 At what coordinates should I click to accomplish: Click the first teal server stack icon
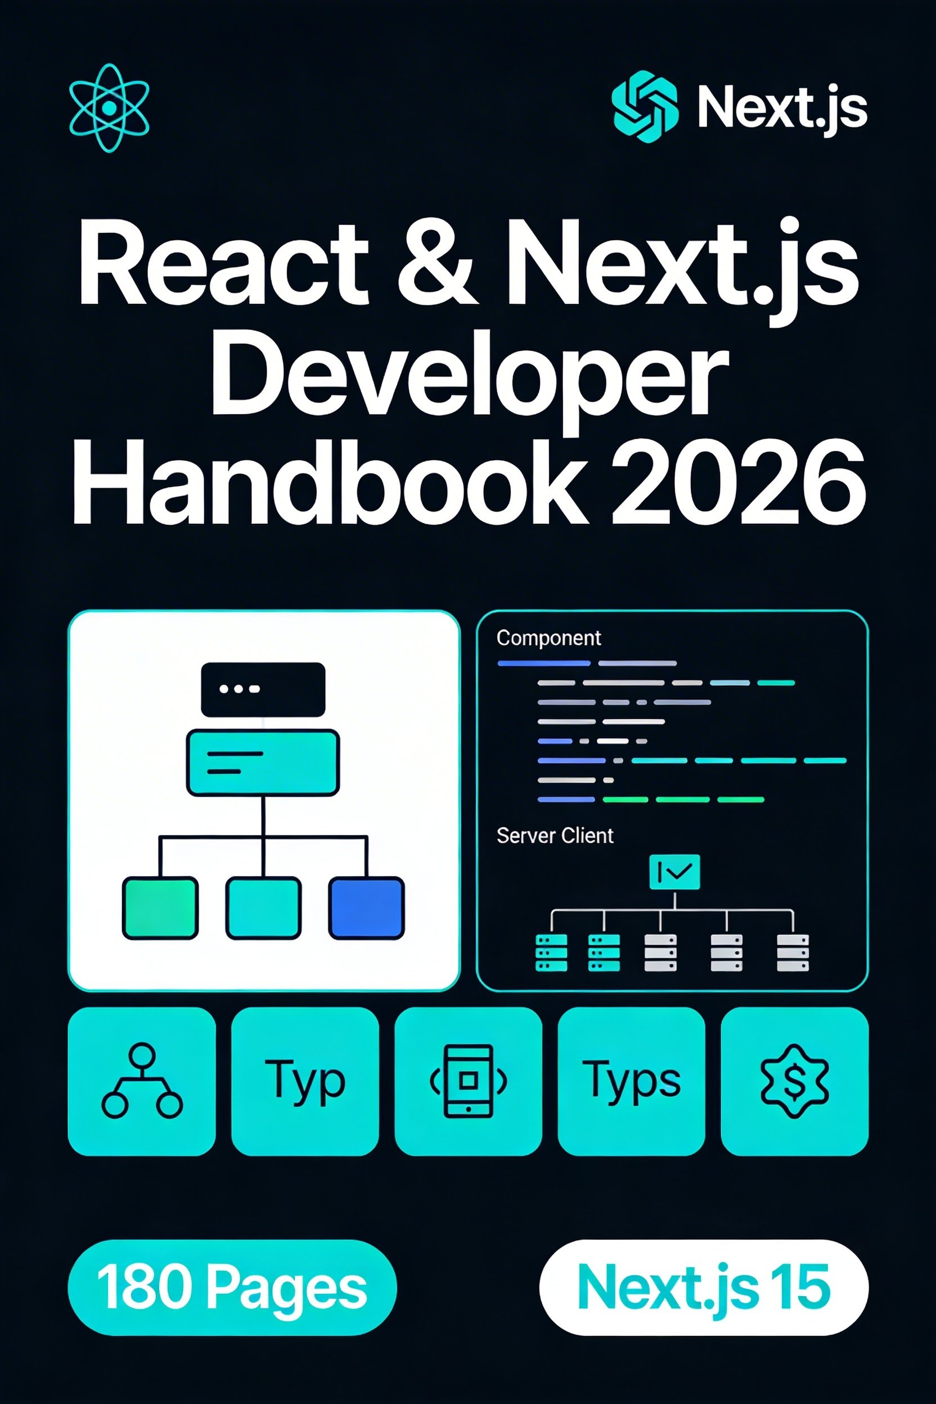click(x=551, y=953)
